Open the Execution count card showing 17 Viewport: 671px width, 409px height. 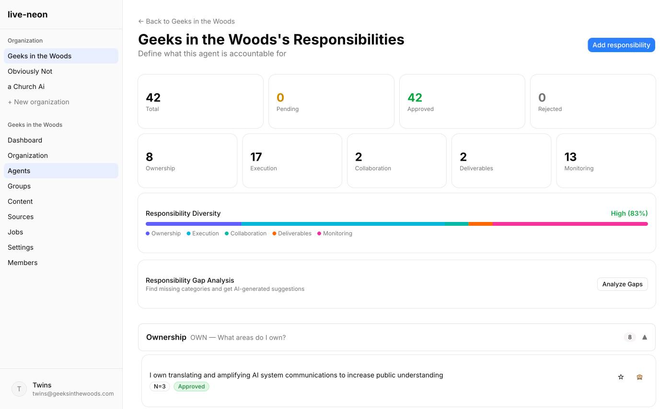pos(292,161)
